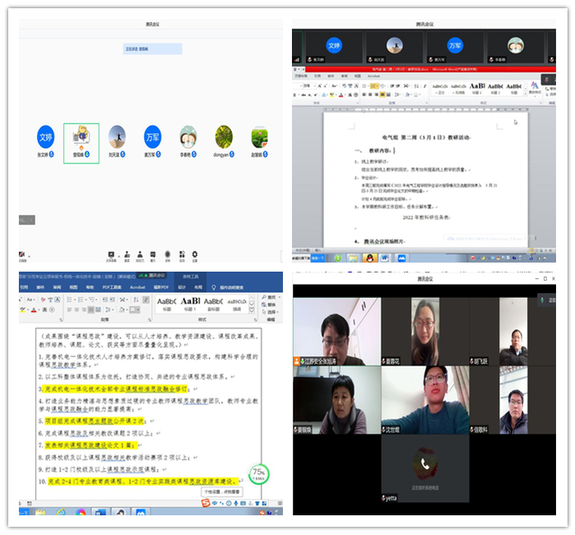Open the meeting settings gear icon

[195, 254]
